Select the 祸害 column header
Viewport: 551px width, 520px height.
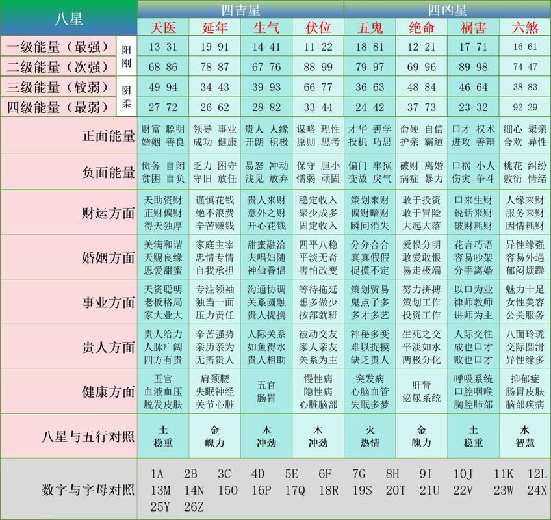tap(473, 27)
